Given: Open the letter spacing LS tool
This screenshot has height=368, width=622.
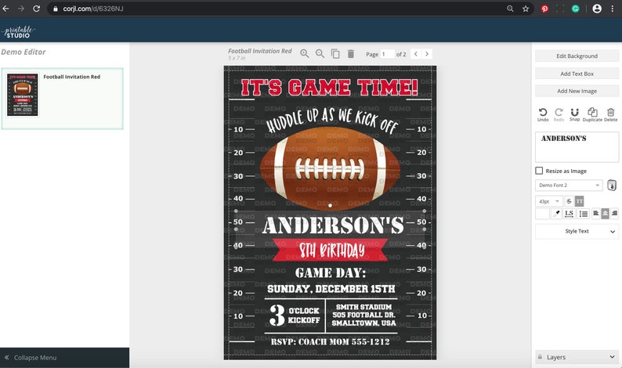Looking at the screenshot, I should coord(569,213).
